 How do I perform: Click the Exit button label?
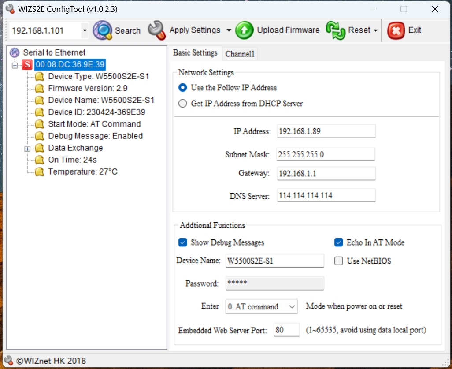point(415,30)
